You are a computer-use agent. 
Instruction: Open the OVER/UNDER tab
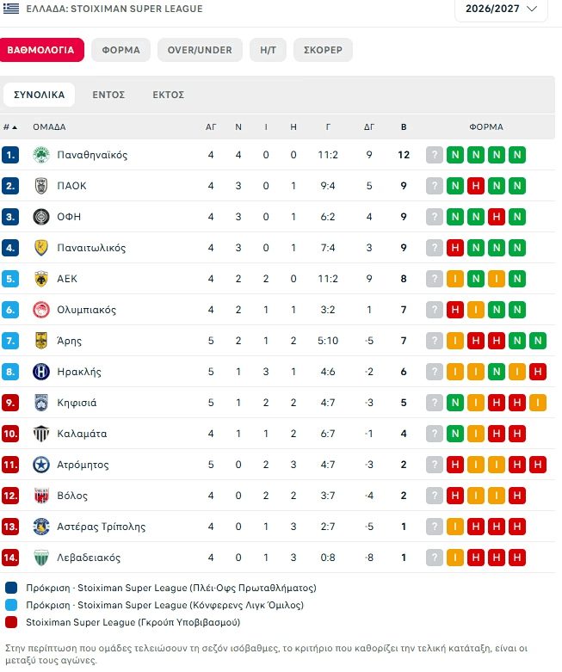pos(200,50)
